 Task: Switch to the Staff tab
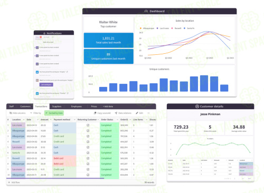[x=12, y=107]
